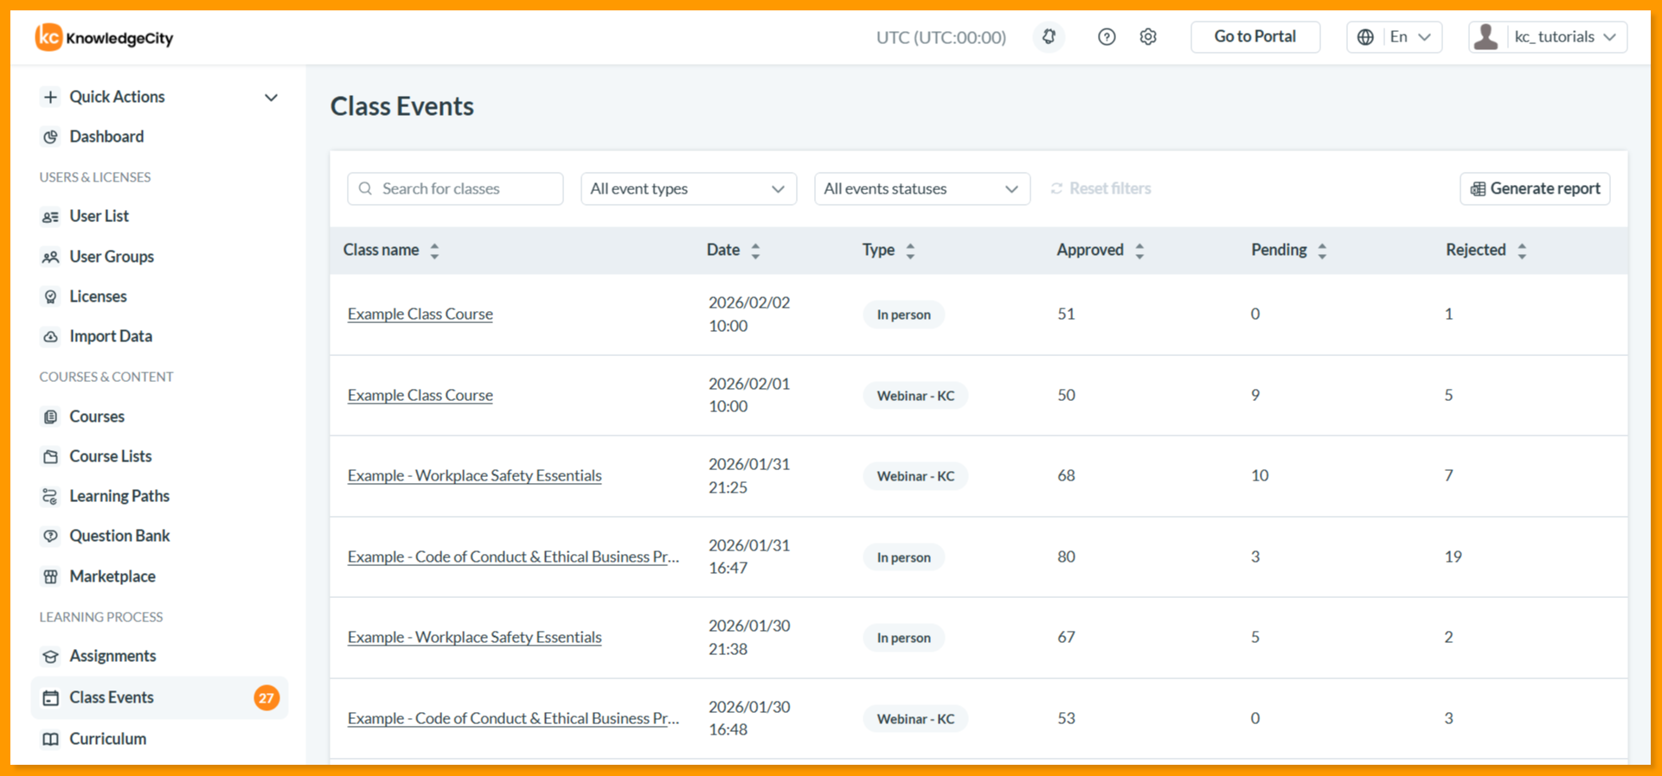This screenshot has width=1662, height=776.
Task: Click the Courses sidebar icon
Action: pos(51,417)
